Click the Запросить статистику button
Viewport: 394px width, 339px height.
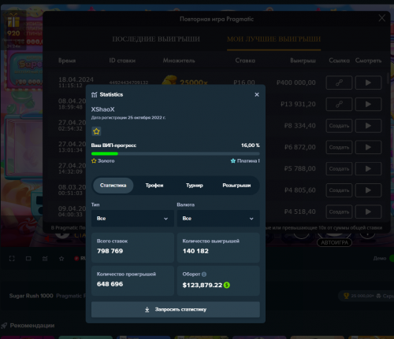[x=176, y=309]
